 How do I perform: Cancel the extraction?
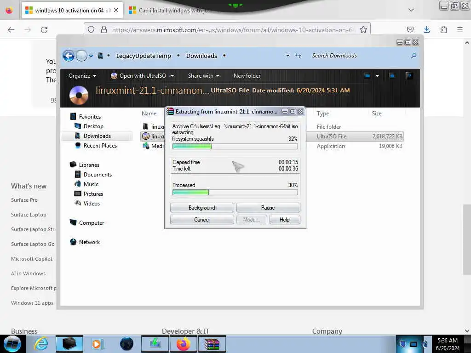click(202, 220)
